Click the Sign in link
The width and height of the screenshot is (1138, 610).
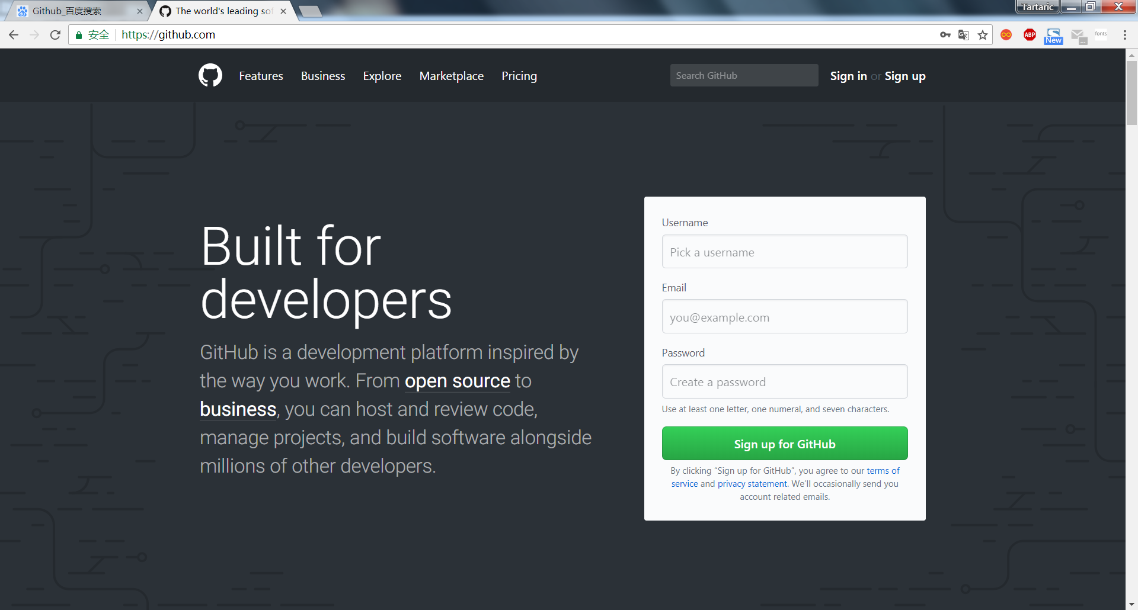click(x=848, y=76)
